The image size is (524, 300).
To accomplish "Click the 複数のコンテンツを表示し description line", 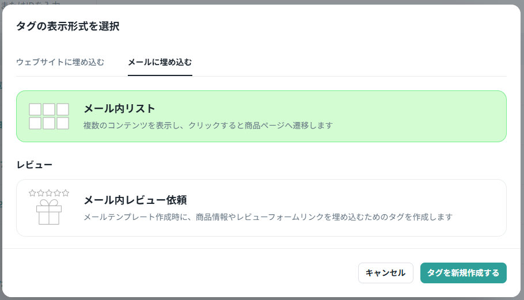I will [208, 126].
